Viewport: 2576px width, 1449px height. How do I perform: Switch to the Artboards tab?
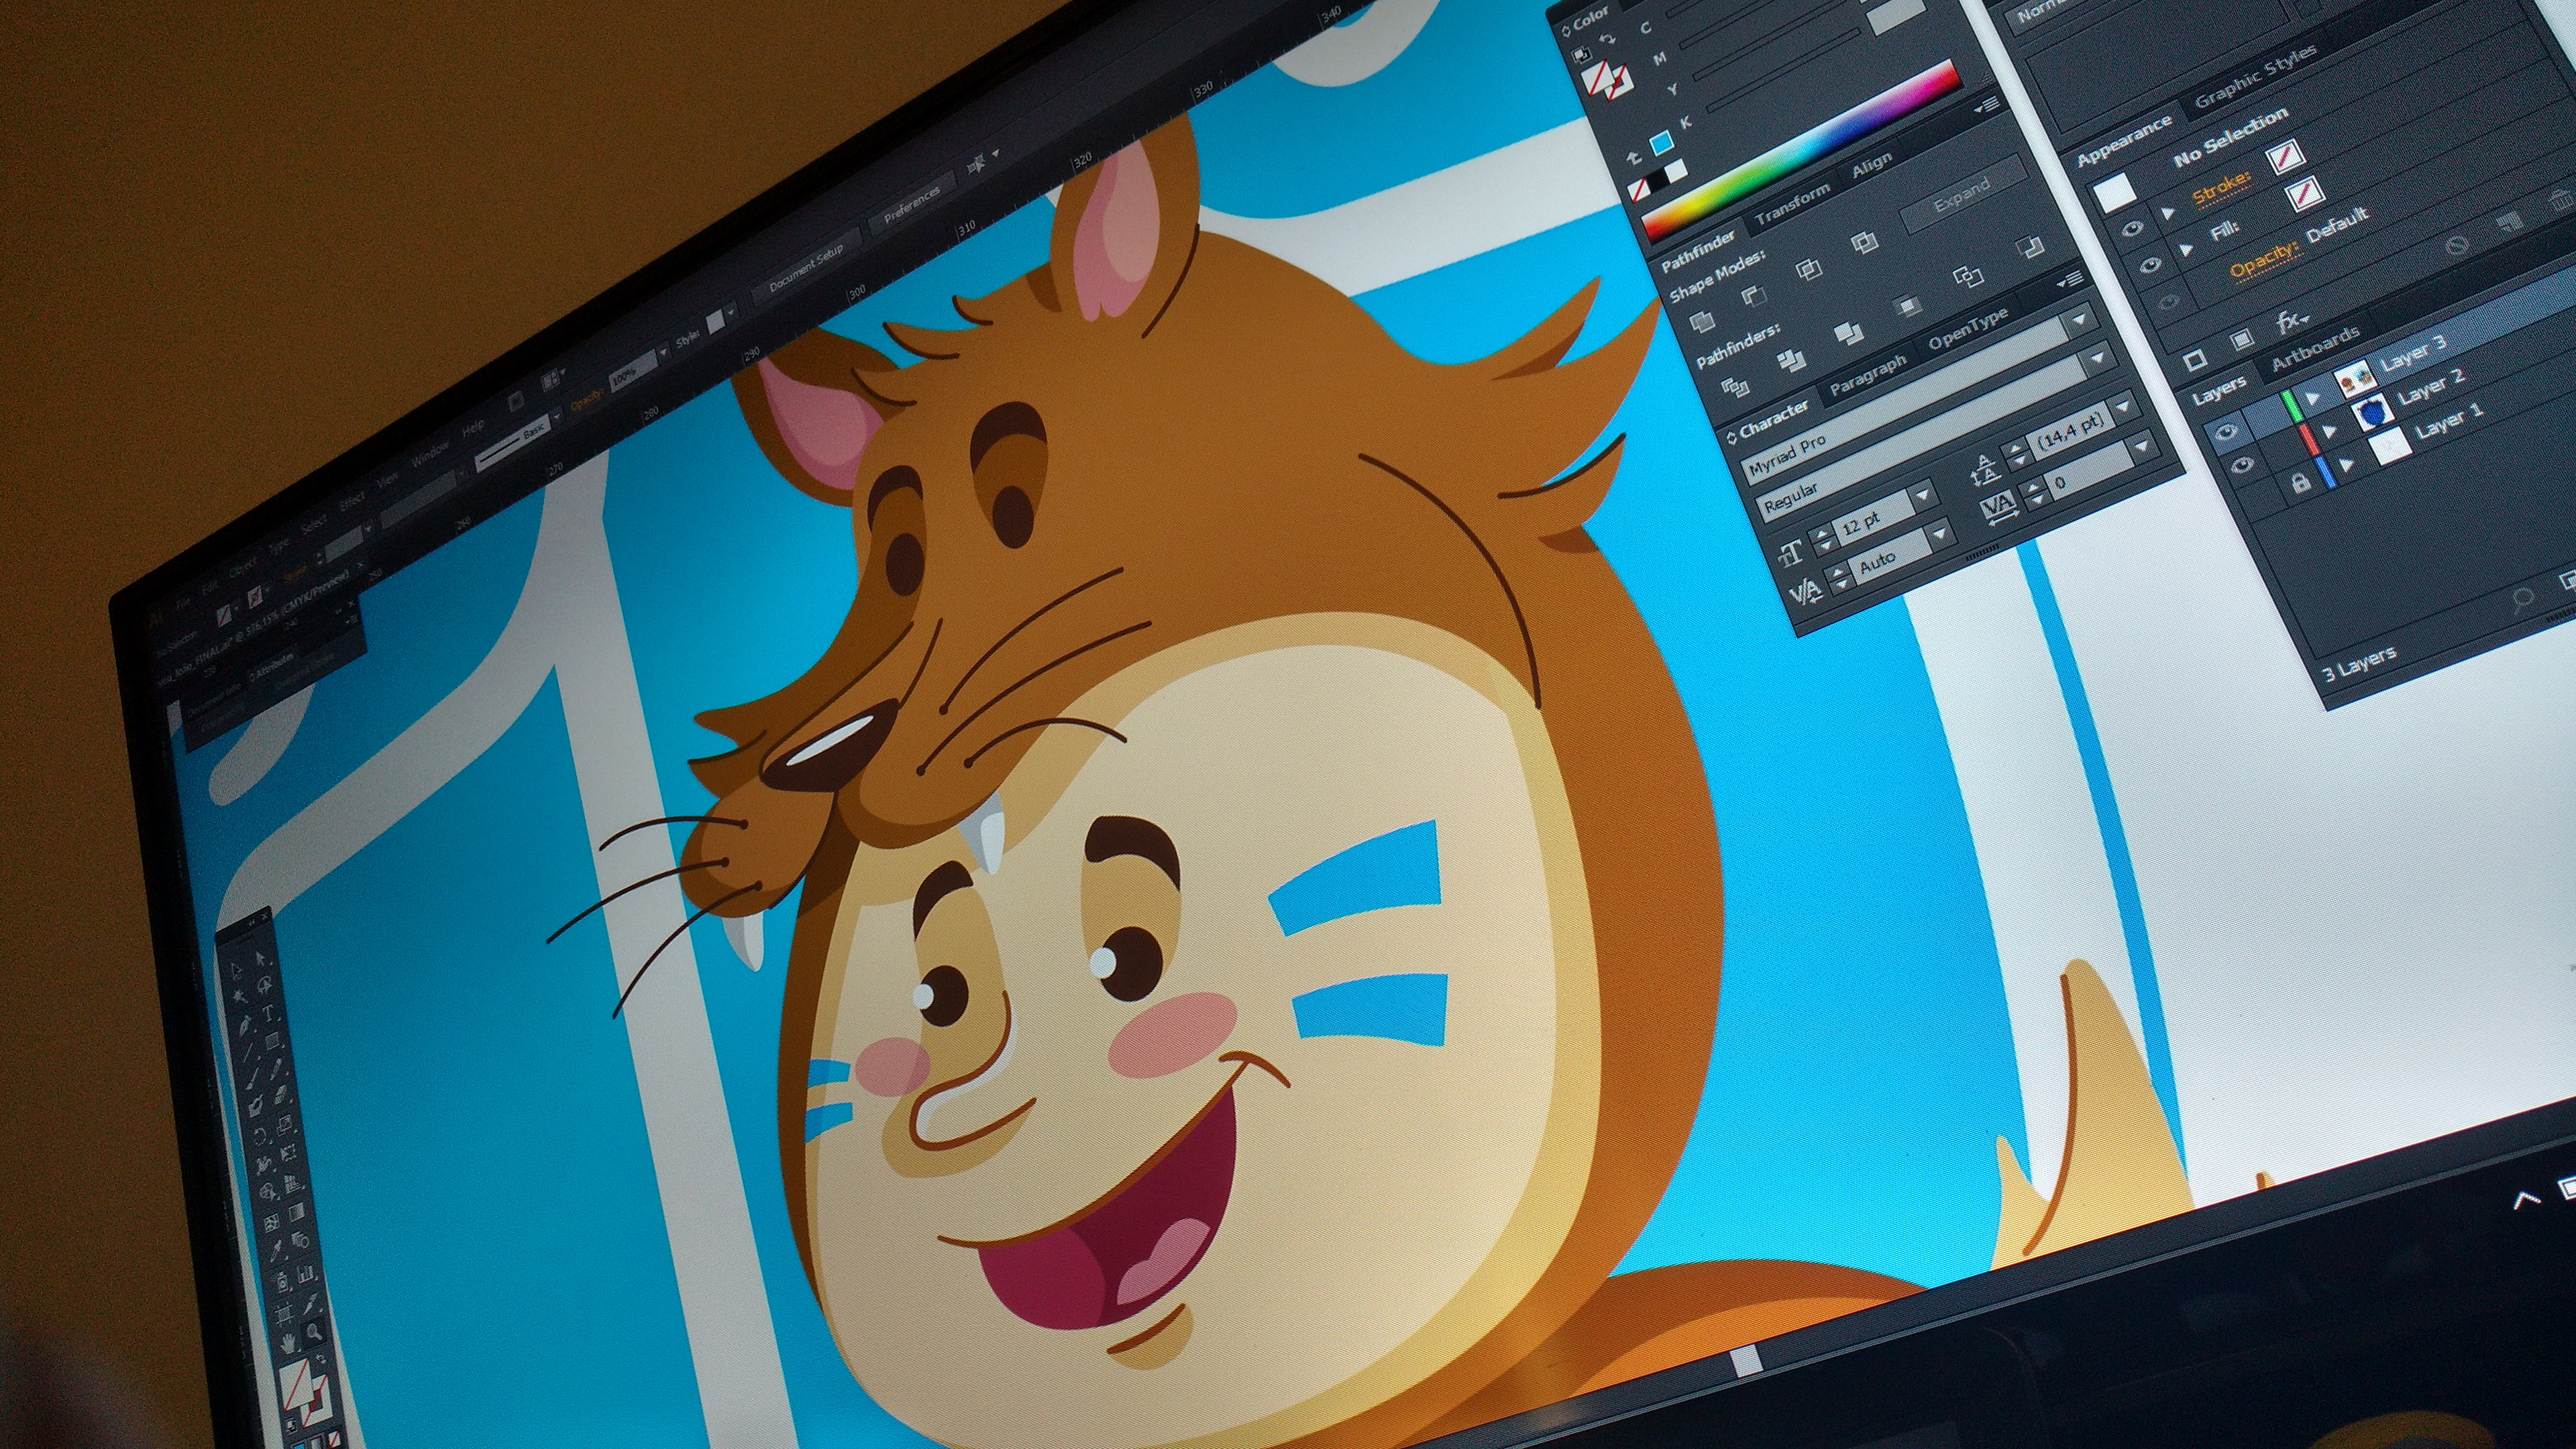2317,348
